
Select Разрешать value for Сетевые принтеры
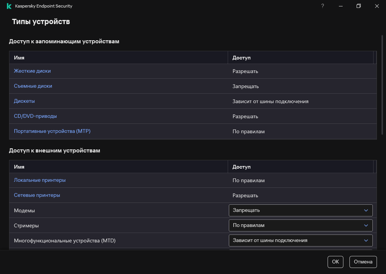245,195
